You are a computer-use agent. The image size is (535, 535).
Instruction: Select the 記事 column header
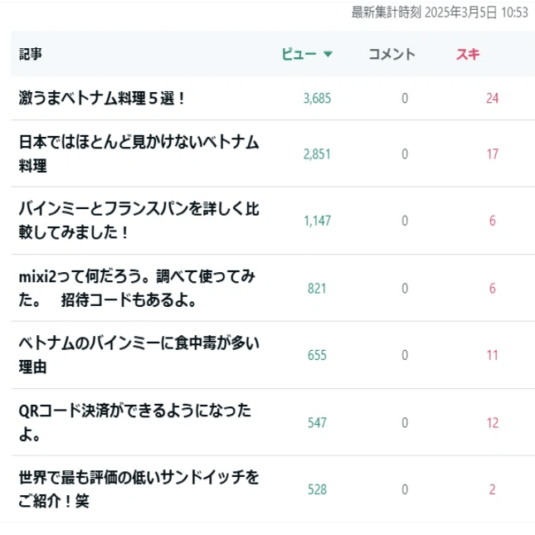point(31,54)
